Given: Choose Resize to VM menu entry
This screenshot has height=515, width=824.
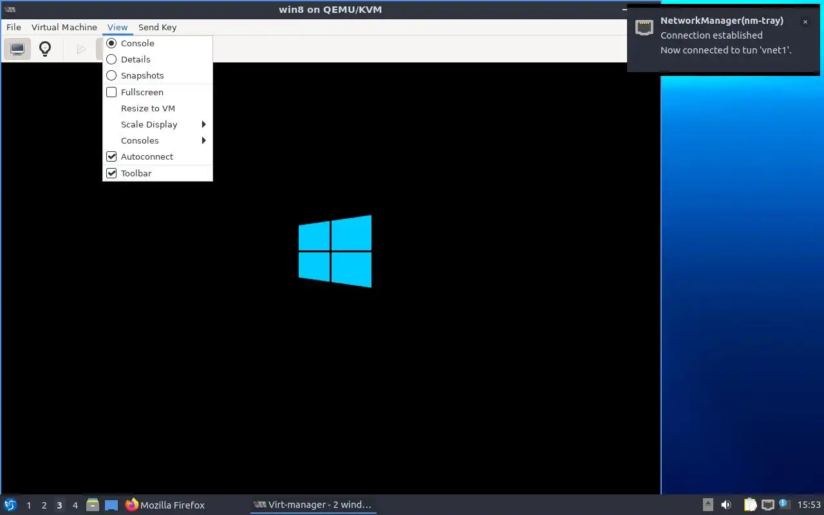Looking at the screenshot, I should (158, 108).
